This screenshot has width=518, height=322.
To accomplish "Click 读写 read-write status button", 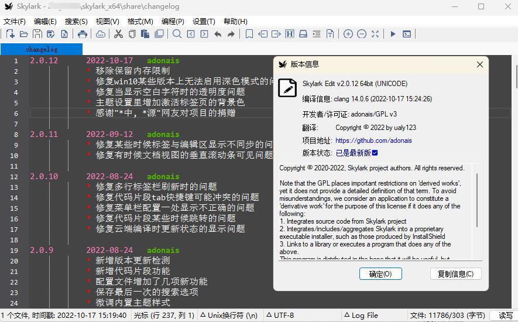I will [506, 316].
